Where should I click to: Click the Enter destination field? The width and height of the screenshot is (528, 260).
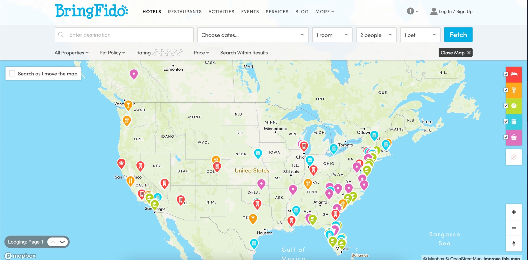(124, 35)
